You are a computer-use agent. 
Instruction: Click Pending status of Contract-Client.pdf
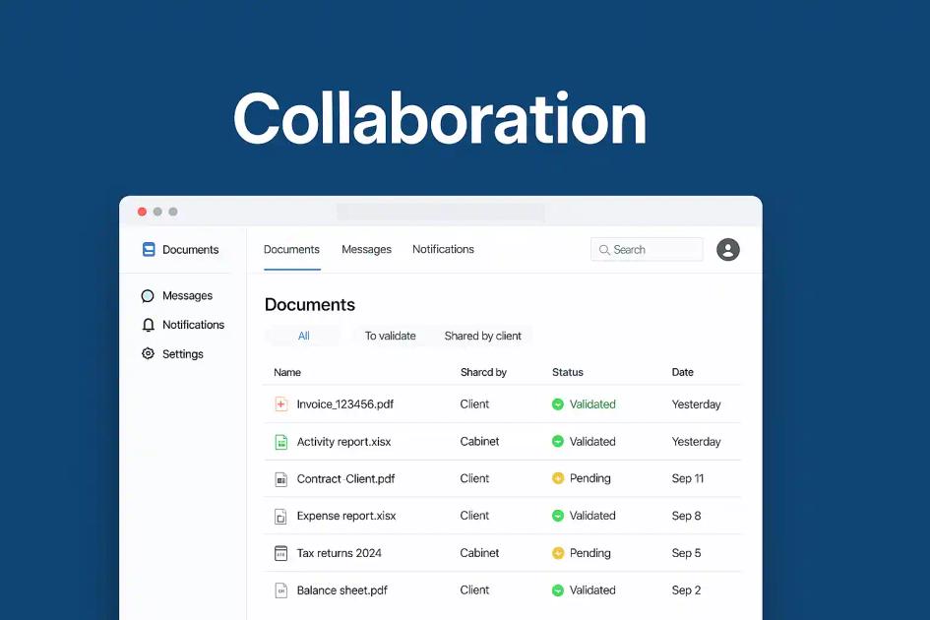(x=590, y=478)
